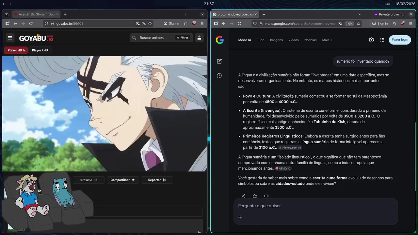This screenshot has height=235, width=418.
Task: List all tabs in Goyabu window
Action: click(x=185, y=14)
